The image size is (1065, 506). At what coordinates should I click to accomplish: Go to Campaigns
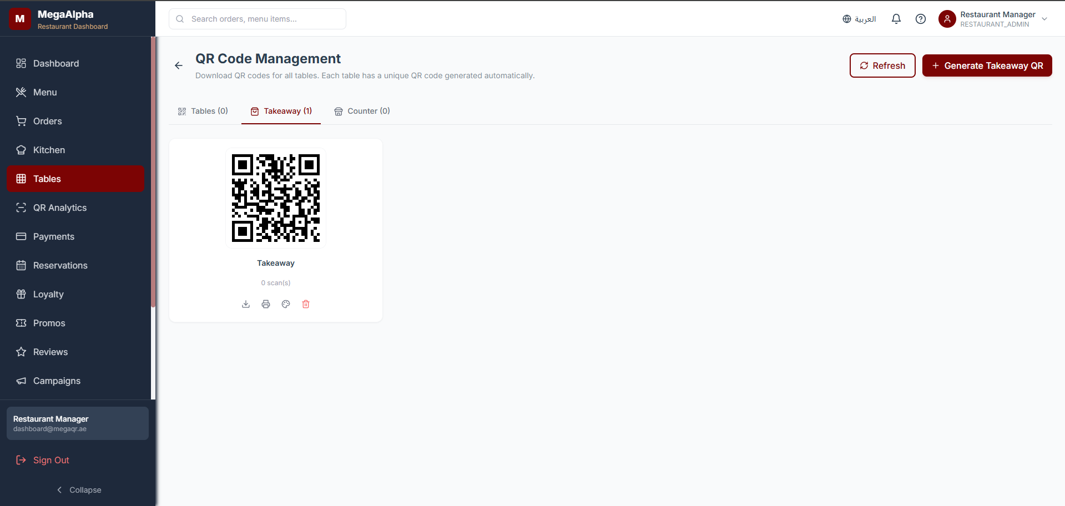[x=75, y=381]
